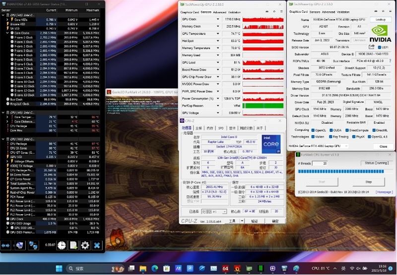Click the FurMark icon on the taskbar
This screenshot has width=397, height=275.
tap(237, 269)
